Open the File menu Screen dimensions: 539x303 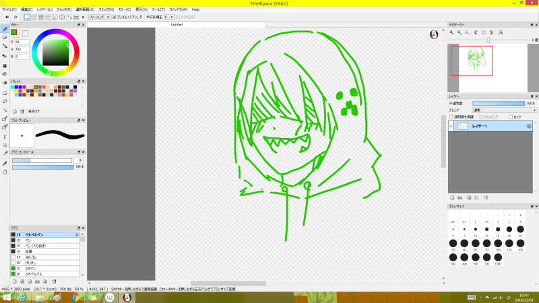(x=9, y=9)
